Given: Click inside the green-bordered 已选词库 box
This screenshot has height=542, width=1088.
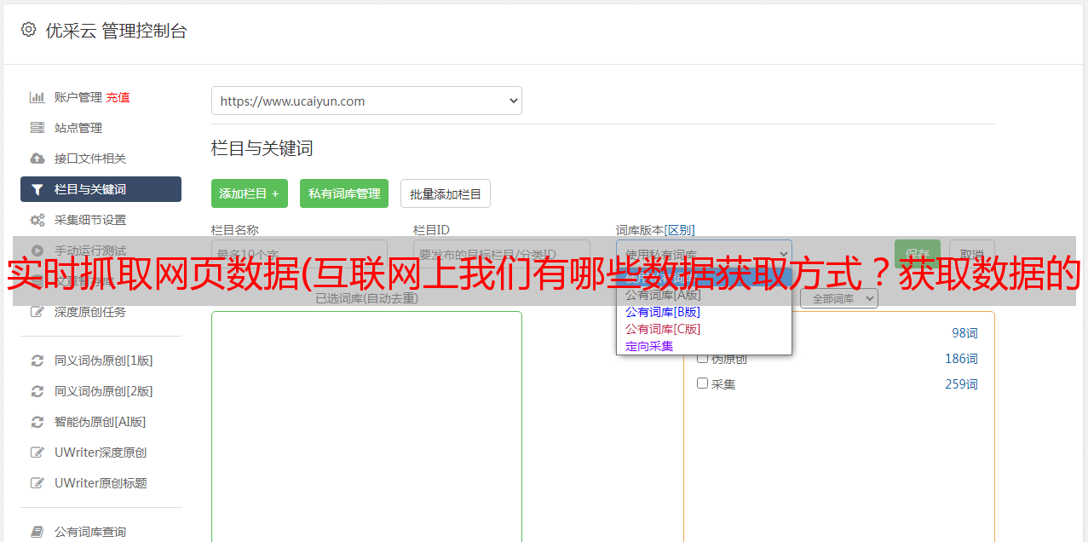Looking at the screenshot, I should pyautogui.click(x=366, y=426).
